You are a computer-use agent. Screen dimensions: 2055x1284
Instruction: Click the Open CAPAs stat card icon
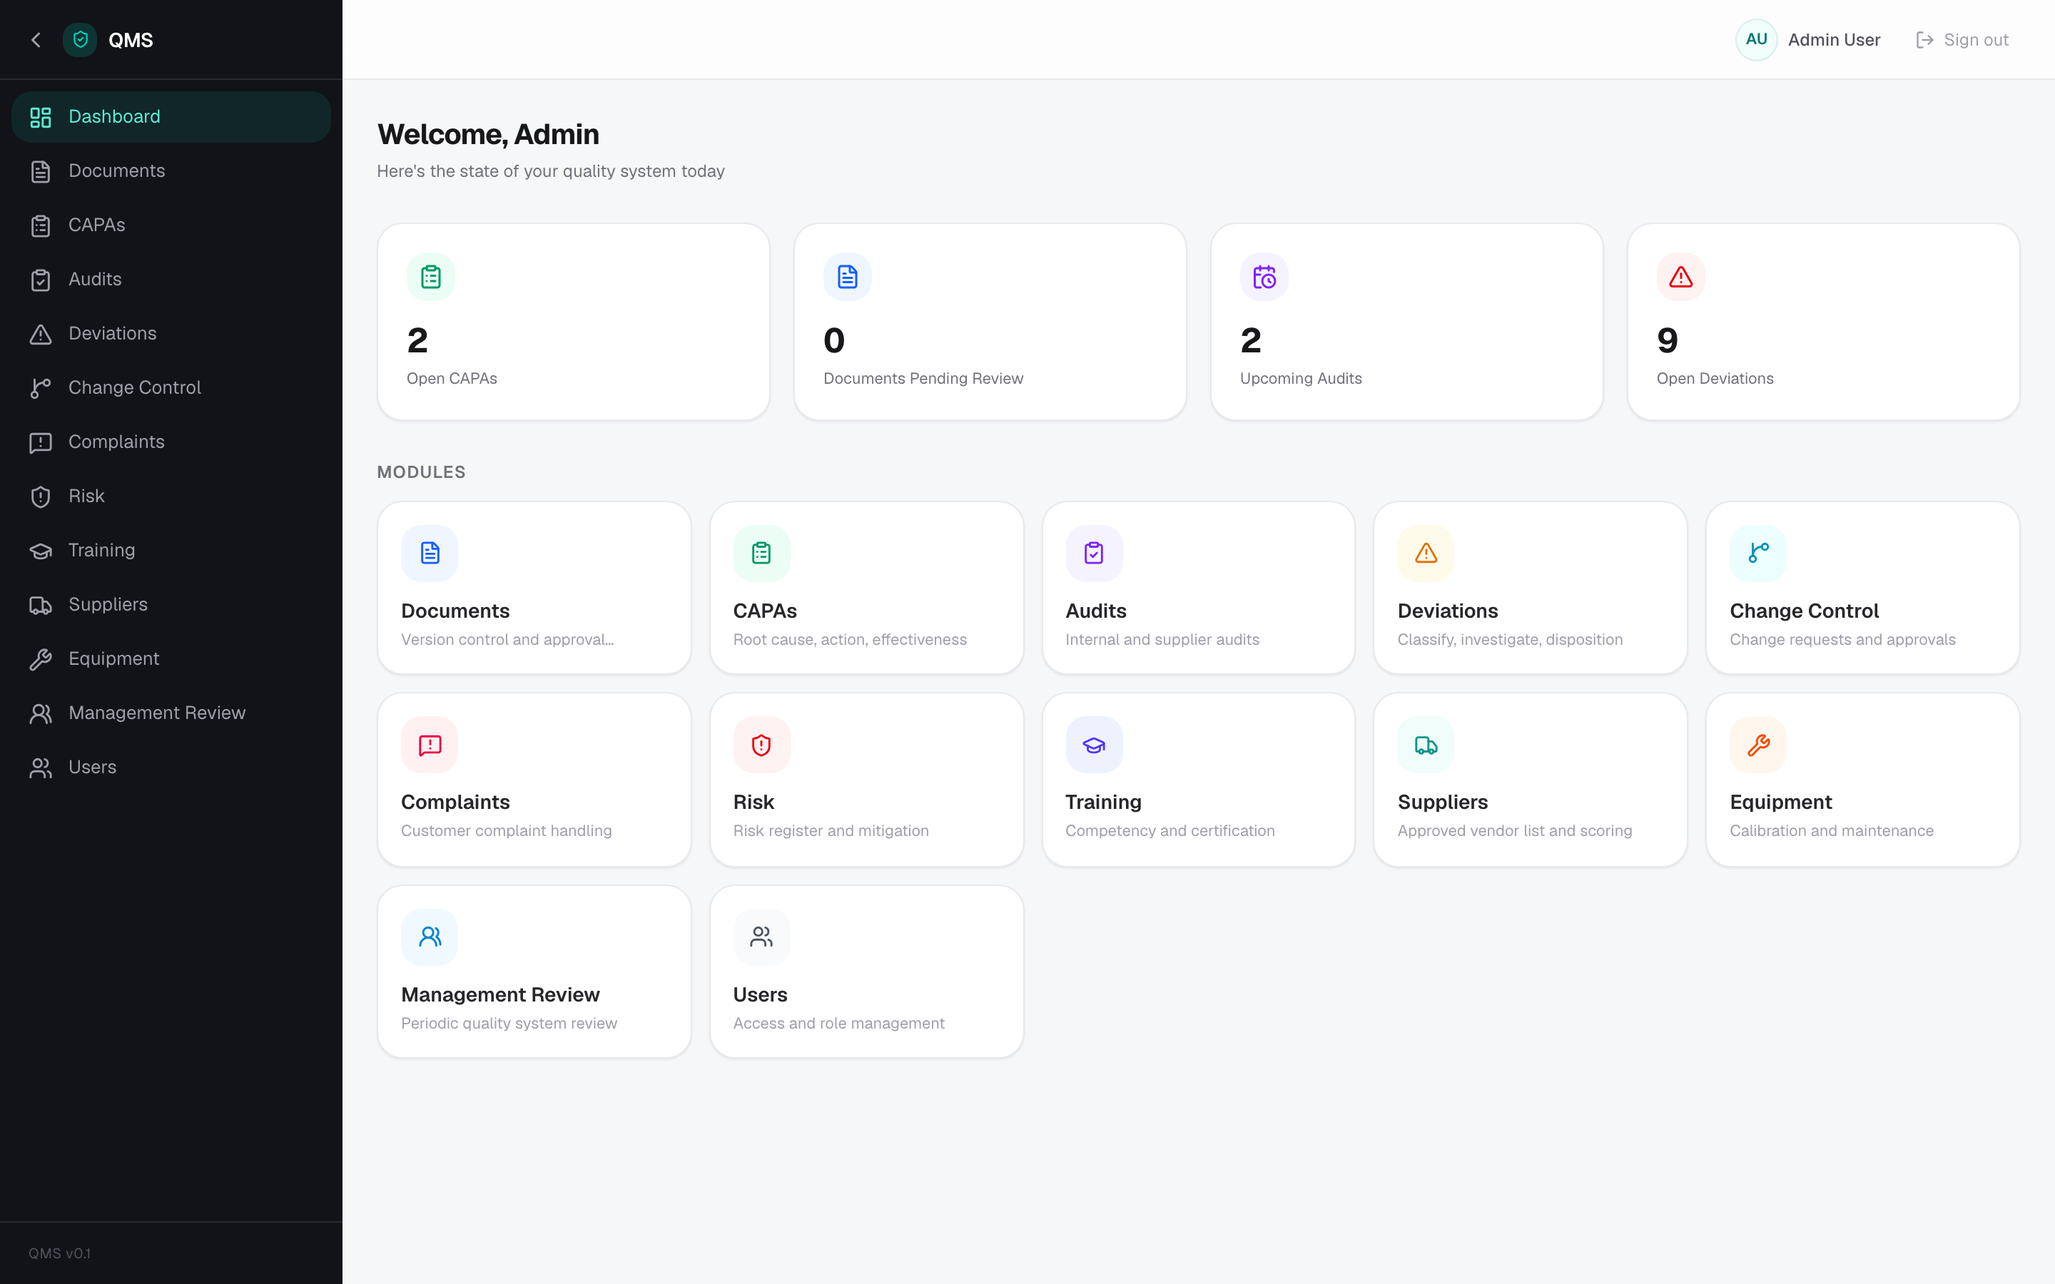pos(430,277)
